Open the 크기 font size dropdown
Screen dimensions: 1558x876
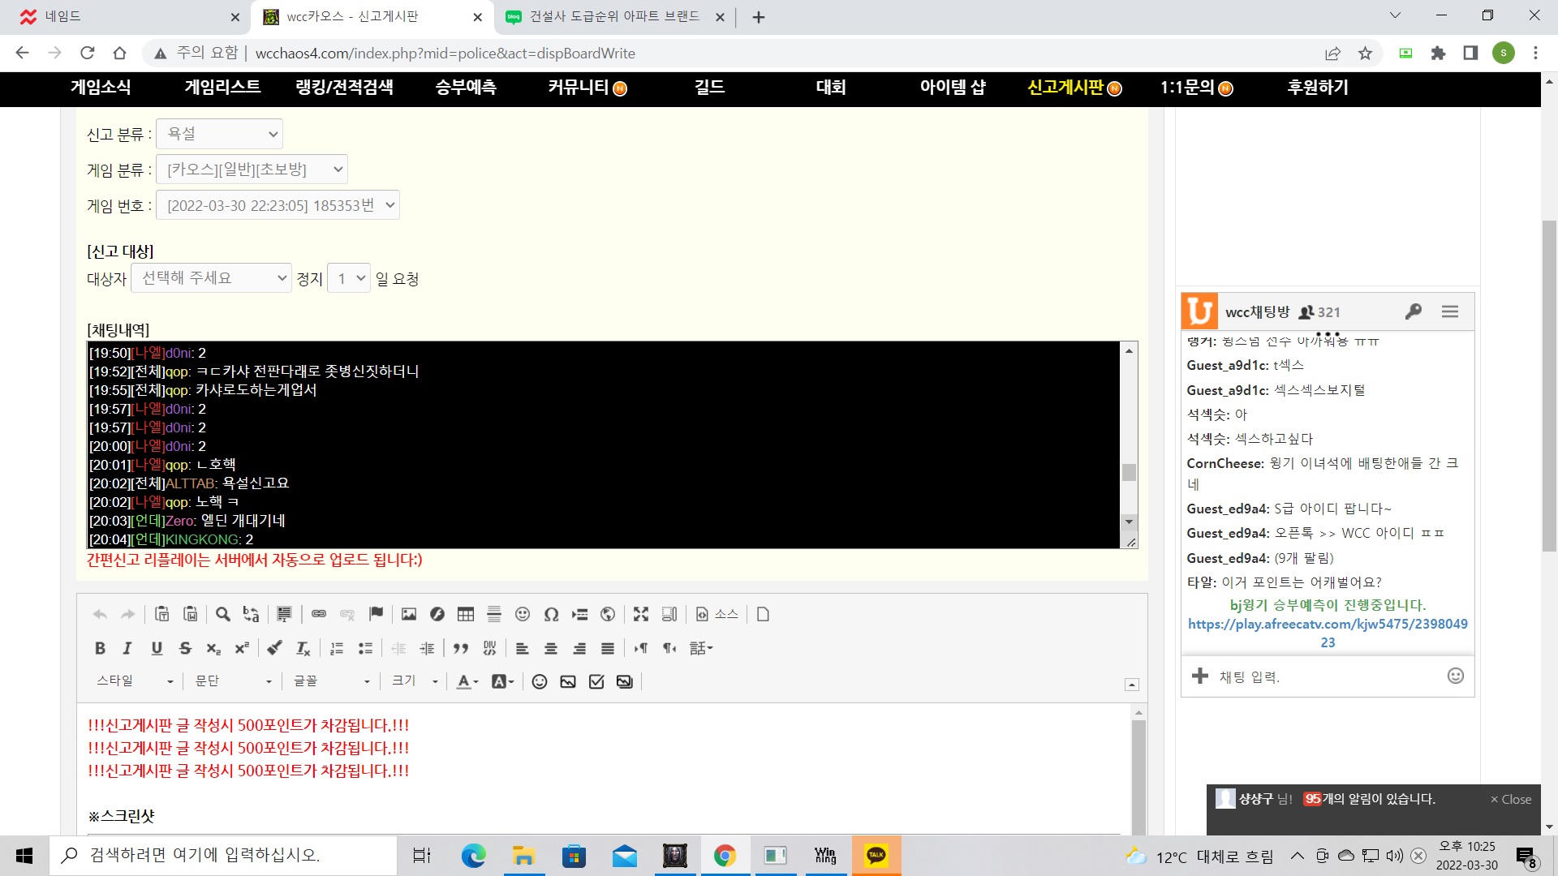point(415,681)
